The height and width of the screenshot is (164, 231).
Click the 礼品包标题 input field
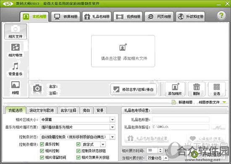[x=181, y=120]
